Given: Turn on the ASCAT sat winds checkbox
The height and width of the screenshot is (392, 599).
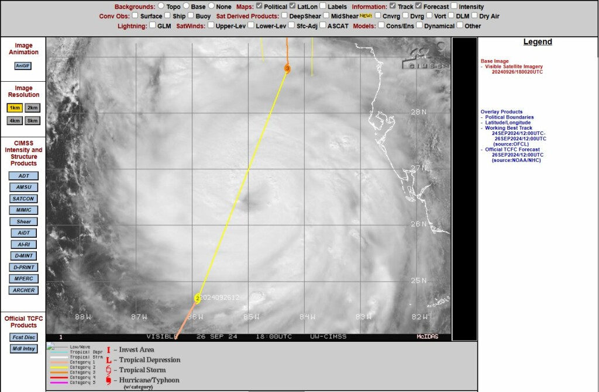Looking at the screenshot, I should point(323,25).
